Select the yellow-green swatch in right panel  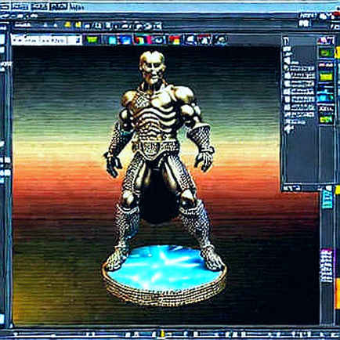[326, 76]
